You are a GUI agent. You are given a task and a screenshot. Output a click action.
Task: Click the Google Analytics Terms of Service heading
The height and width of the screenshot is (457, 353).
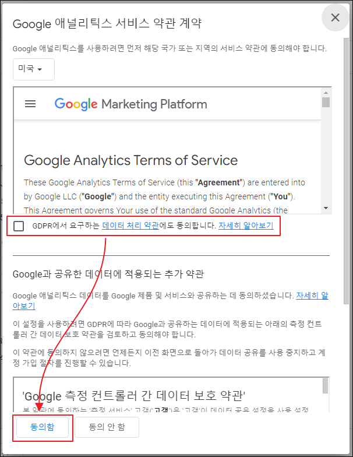(130, 161)
